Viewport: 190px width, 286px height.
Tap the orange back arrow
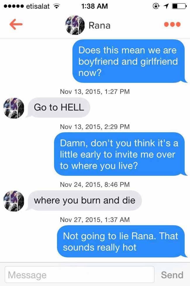pyautogui.click(x=16, y=24)
